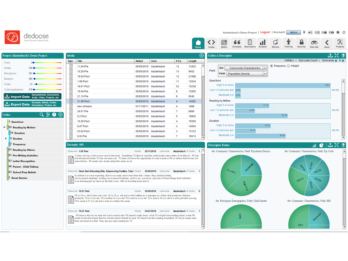Open the Field dropdown Population Density

246,74
